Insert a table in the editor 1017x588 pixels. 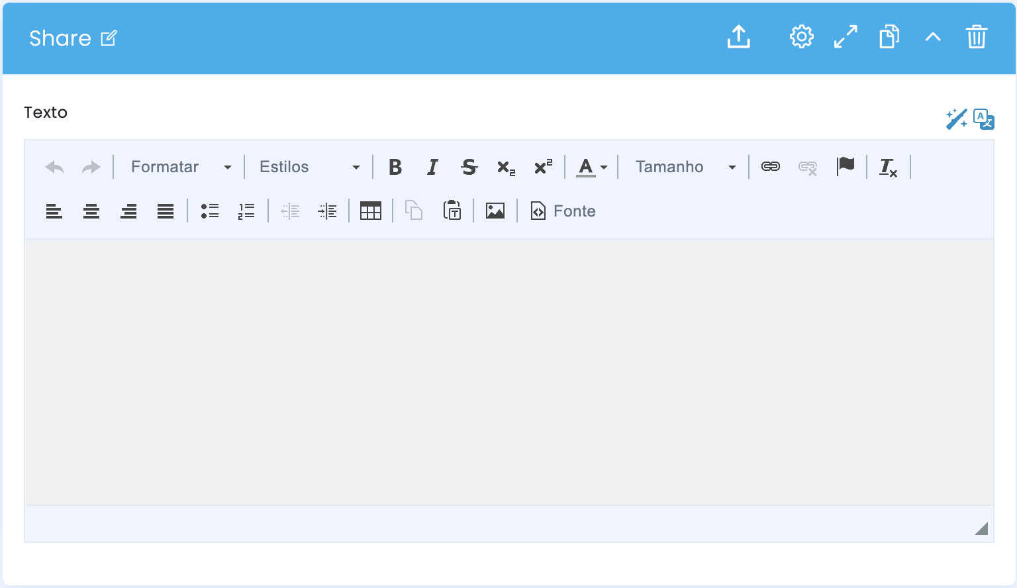(371, 211)
